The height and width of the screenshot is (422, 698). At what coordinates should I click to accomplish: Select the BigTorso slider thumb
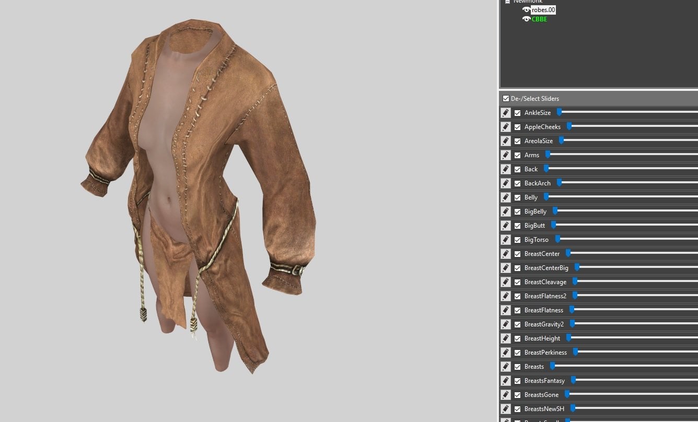(x=557, y=239)
